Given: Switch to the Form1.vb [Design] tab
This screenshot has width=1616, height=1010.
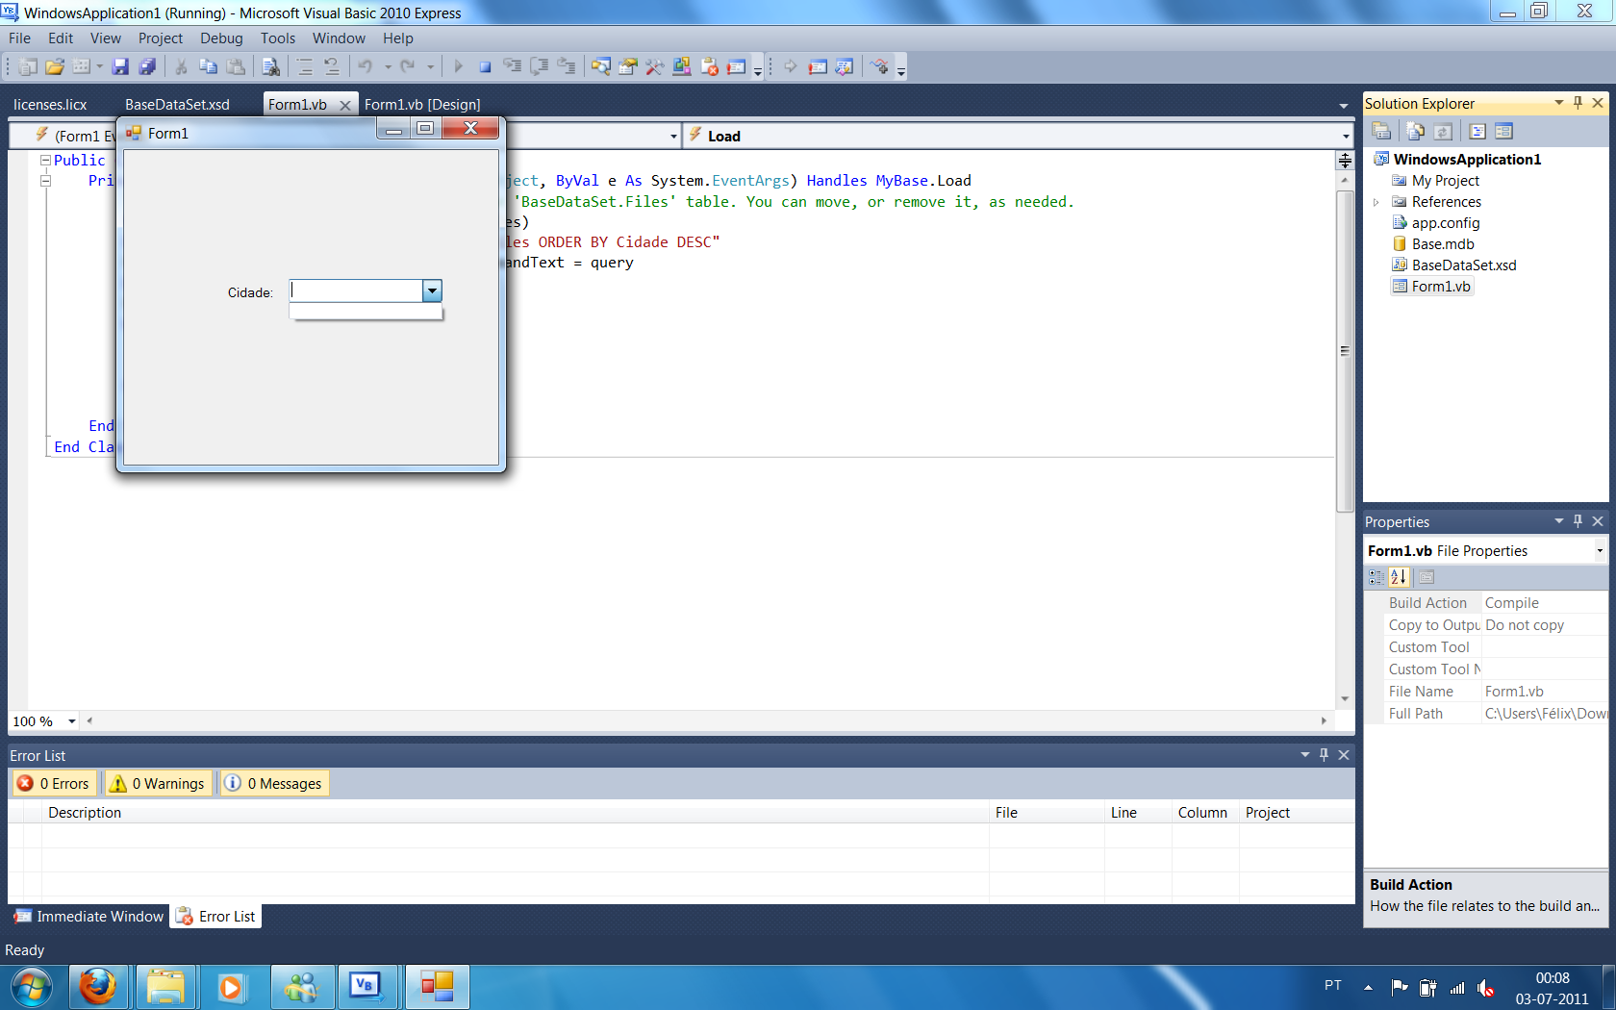Looking at the screenshot, I should point(422,104).
